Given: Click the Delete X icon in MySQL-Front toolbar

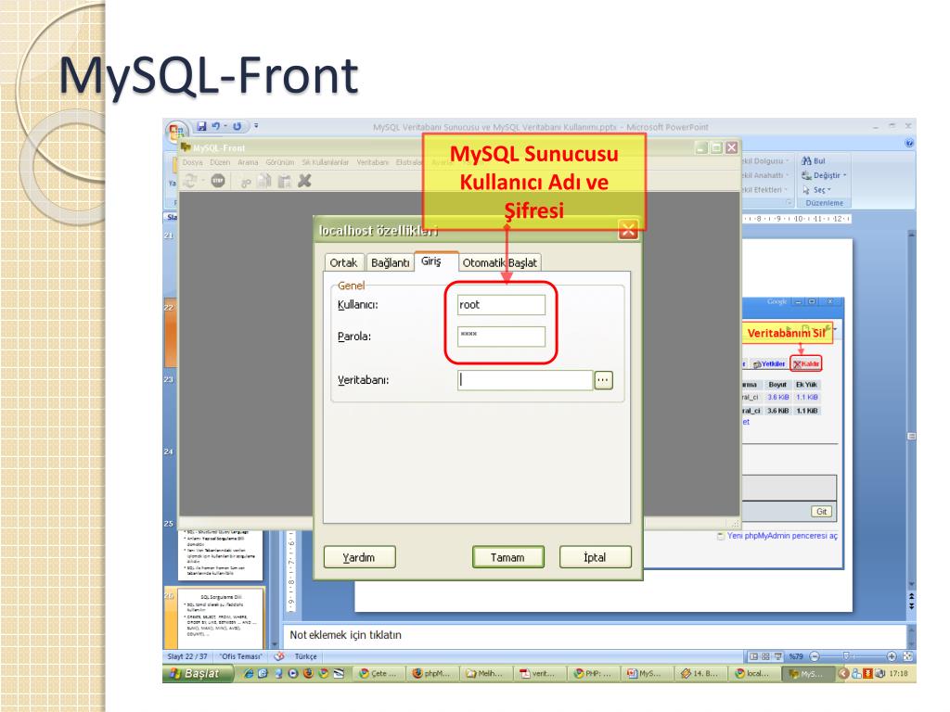Looking at the screenshot, I should point(304,181).
